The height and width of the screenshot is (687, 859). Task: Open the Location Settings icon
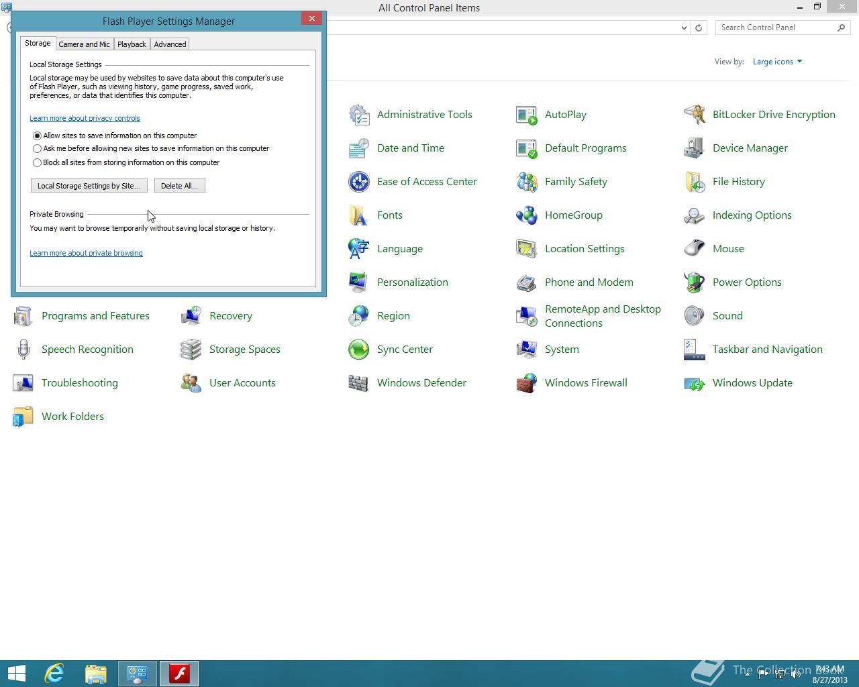coord(527,249)
